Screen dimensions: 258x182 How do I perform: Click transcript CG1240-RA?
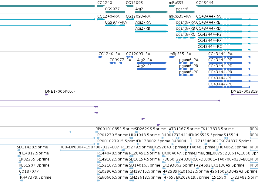click(109, 16)
